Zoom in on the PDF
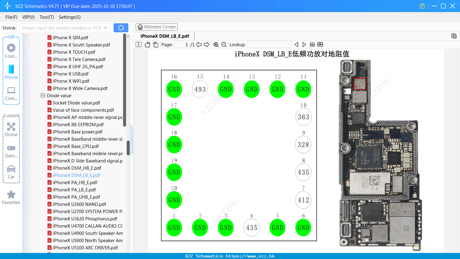The height and width of the screenshot is (259, 460). coord(216,44)
